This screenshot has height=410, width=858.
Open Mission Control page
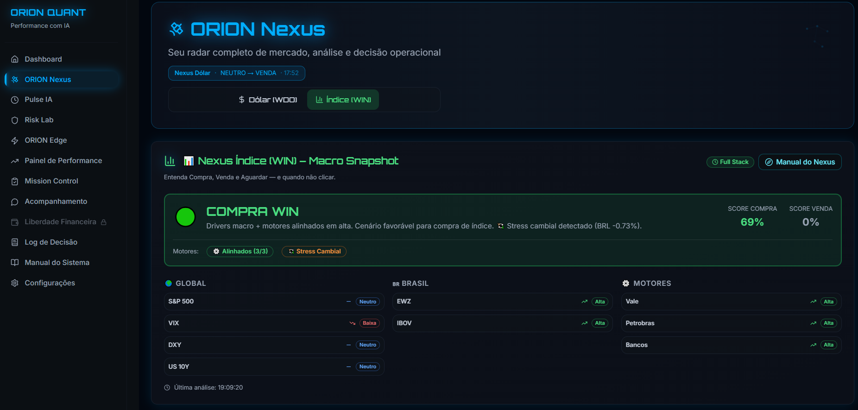[x=62, y=181]
